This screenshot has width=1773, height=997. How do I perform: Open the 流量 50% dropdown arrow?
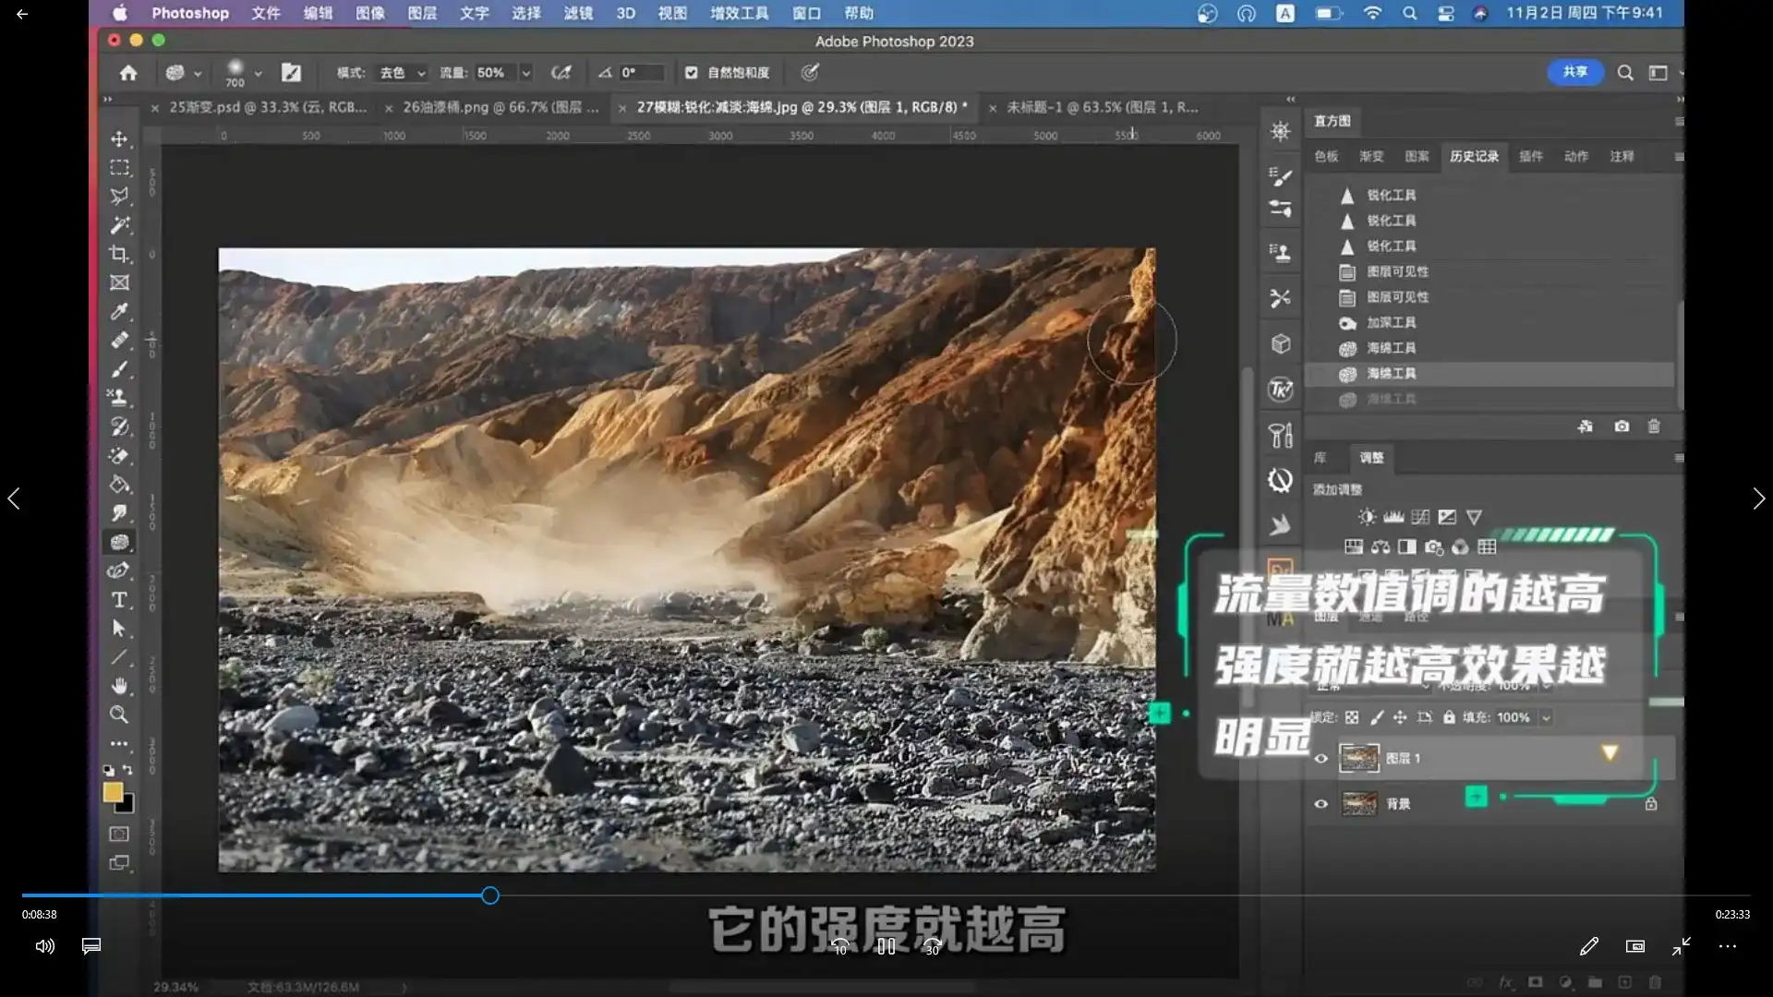click(525, 73)
